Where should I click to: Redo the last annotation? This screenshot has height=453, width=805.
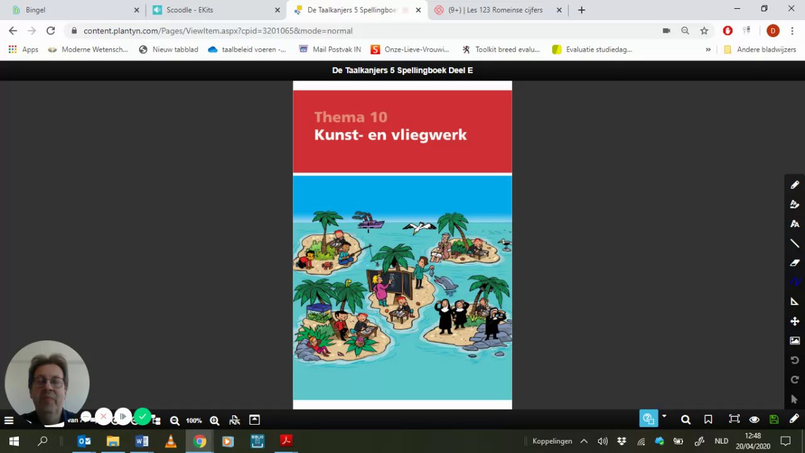click(x=794, y=380)
